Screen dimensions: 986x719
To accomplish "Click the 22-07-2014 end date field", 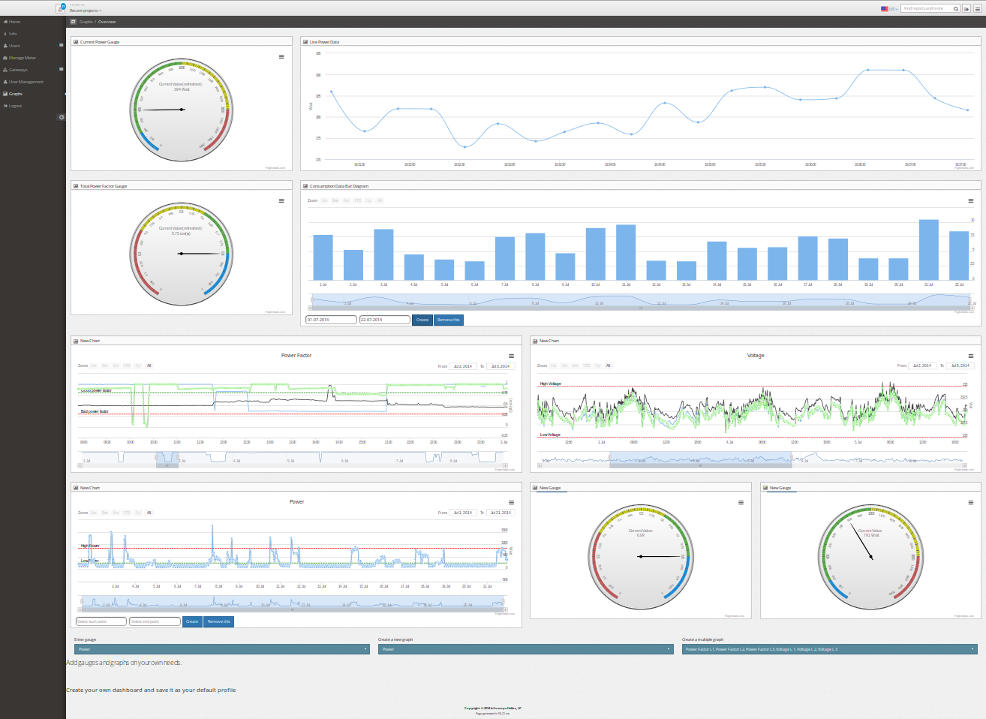I will coord(385,320).
